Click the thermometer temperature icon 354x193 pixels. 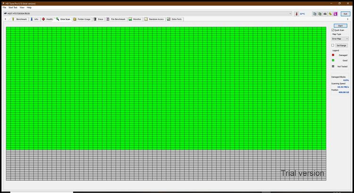[x=296, y=14]
